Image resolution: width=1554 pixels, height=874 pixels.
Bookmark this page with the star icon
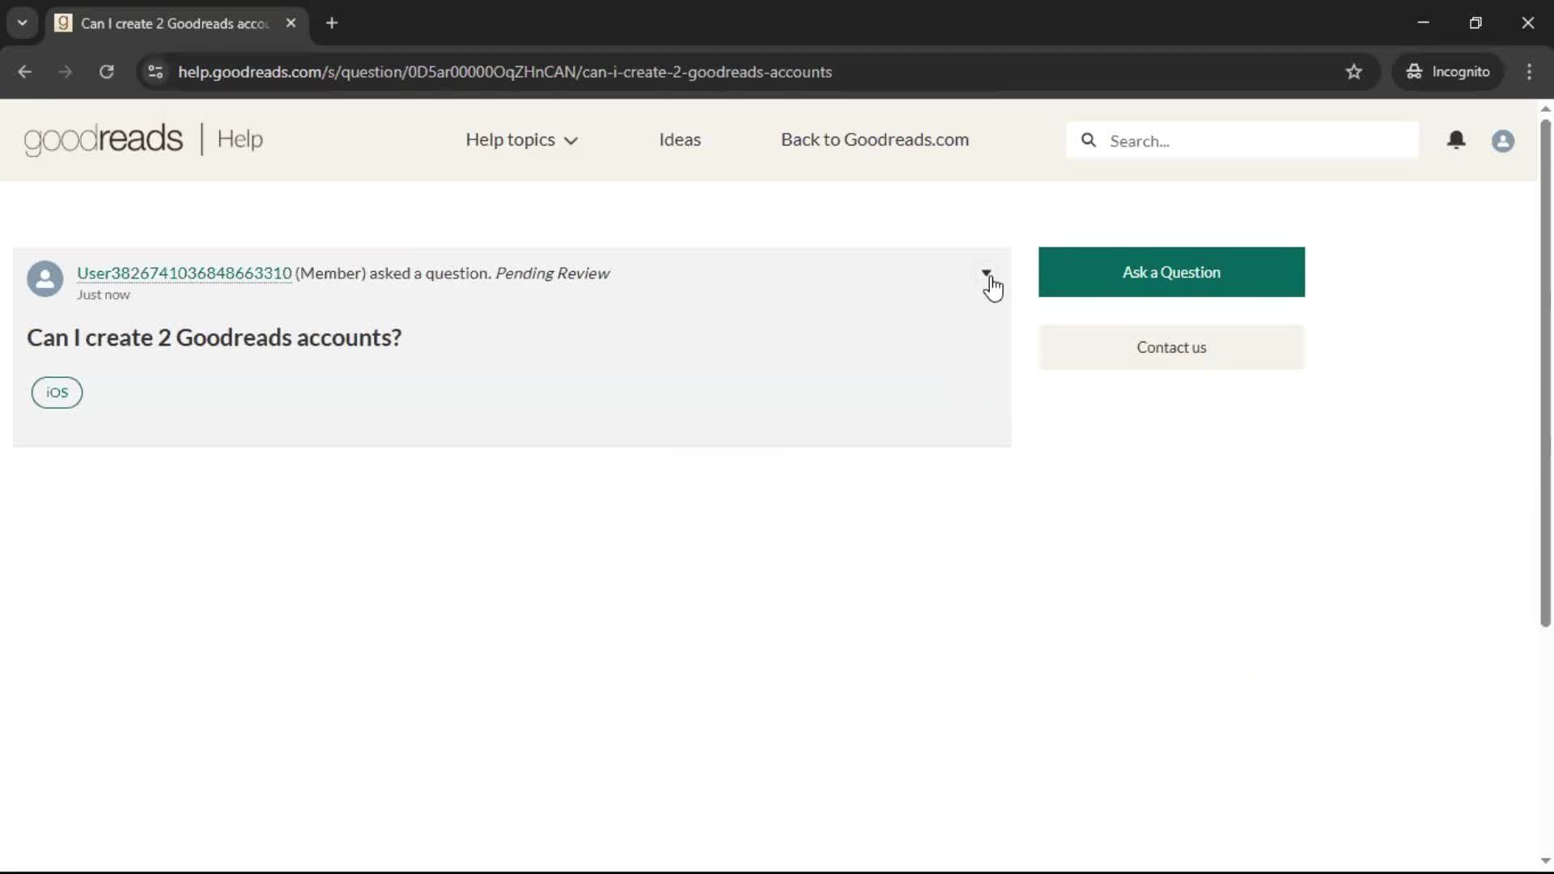click(1354, 72)
